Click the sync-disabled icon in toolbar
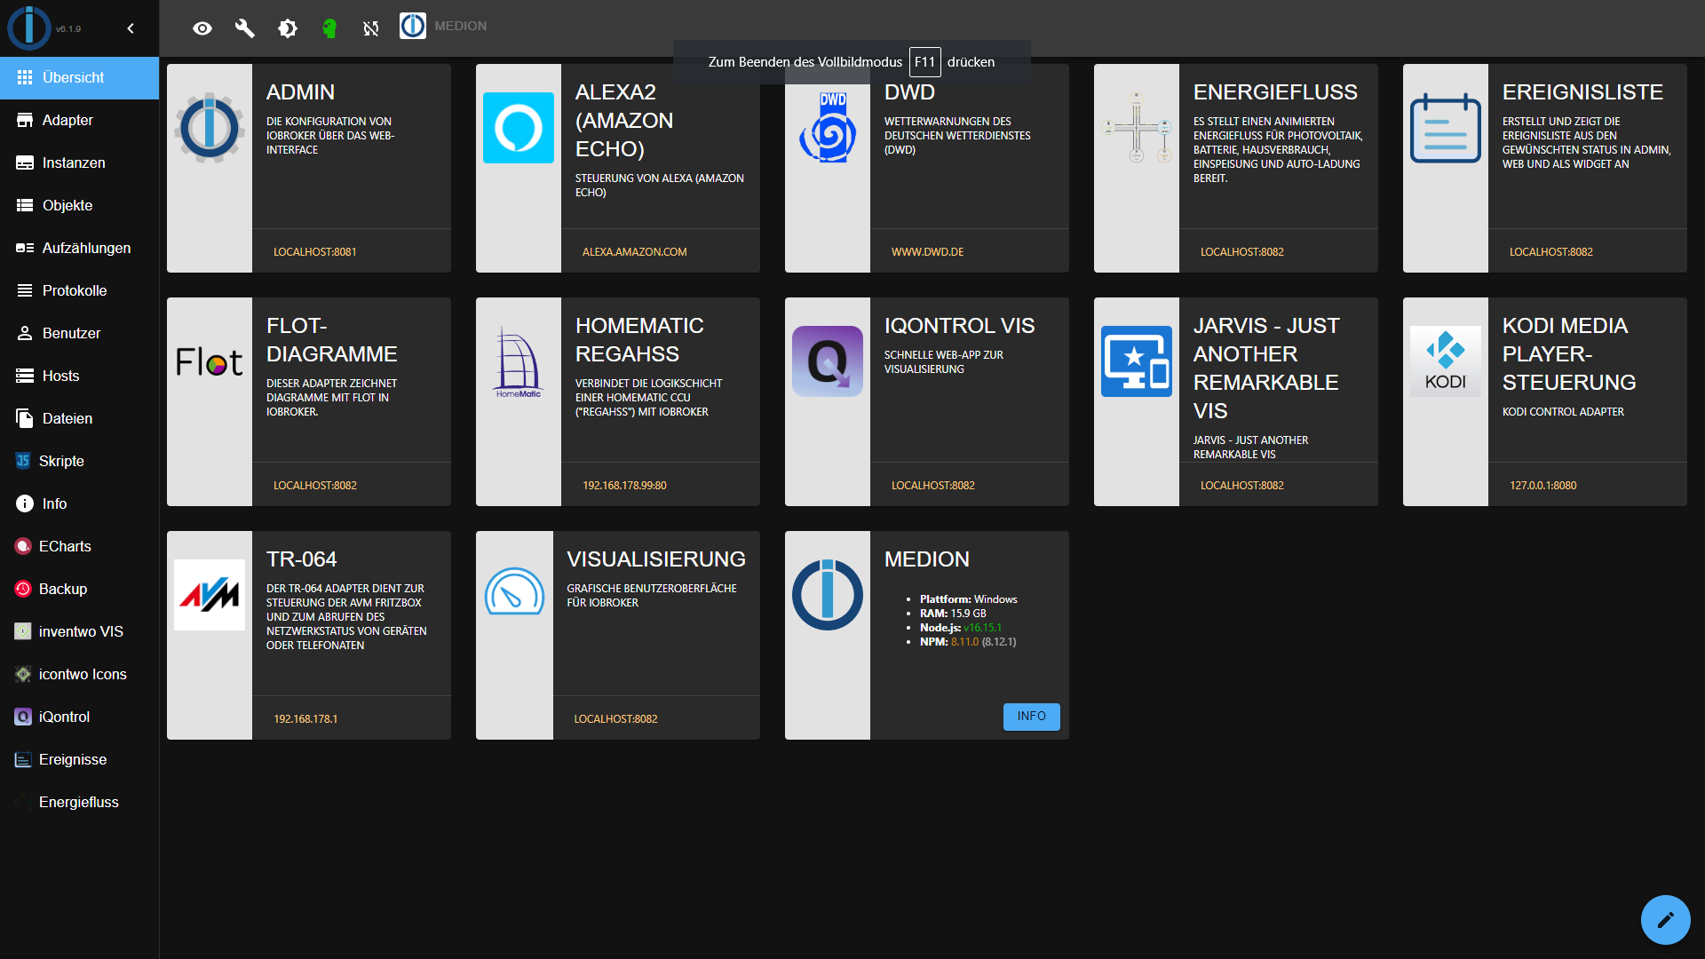1705x959 pixels. (x=371, y=28)
